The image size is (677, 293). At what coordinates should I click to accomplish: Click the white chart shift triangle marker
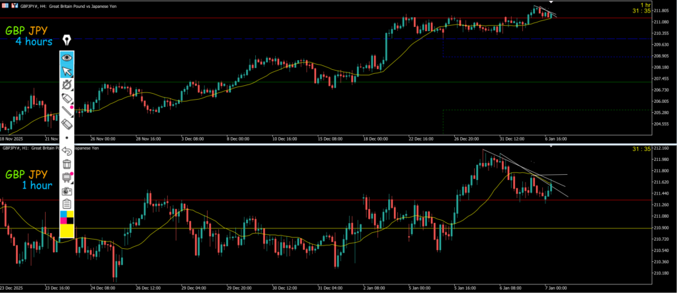pos(551,3)
